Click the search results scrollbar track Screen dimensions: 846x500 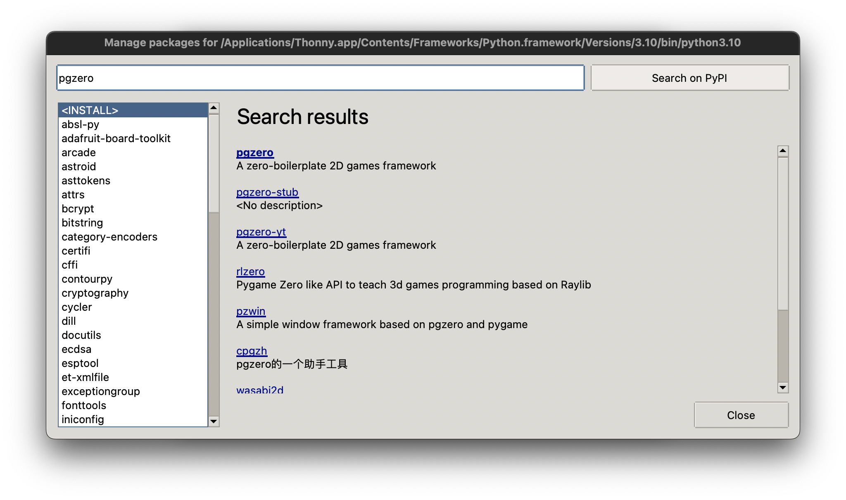783,347
